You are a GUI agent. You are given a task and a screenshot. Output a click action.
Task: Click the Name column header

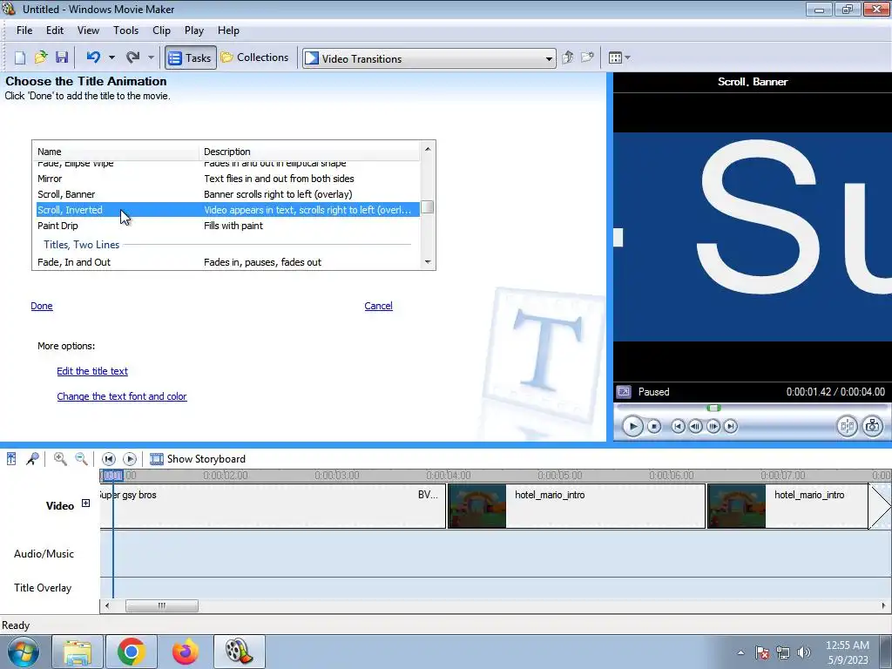coord(116,152)
